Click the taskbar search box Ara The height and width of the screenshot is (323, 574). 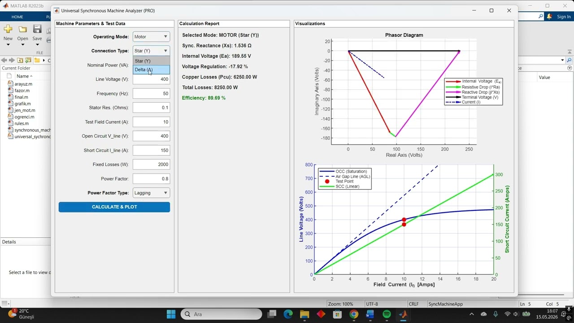(222, 314)
